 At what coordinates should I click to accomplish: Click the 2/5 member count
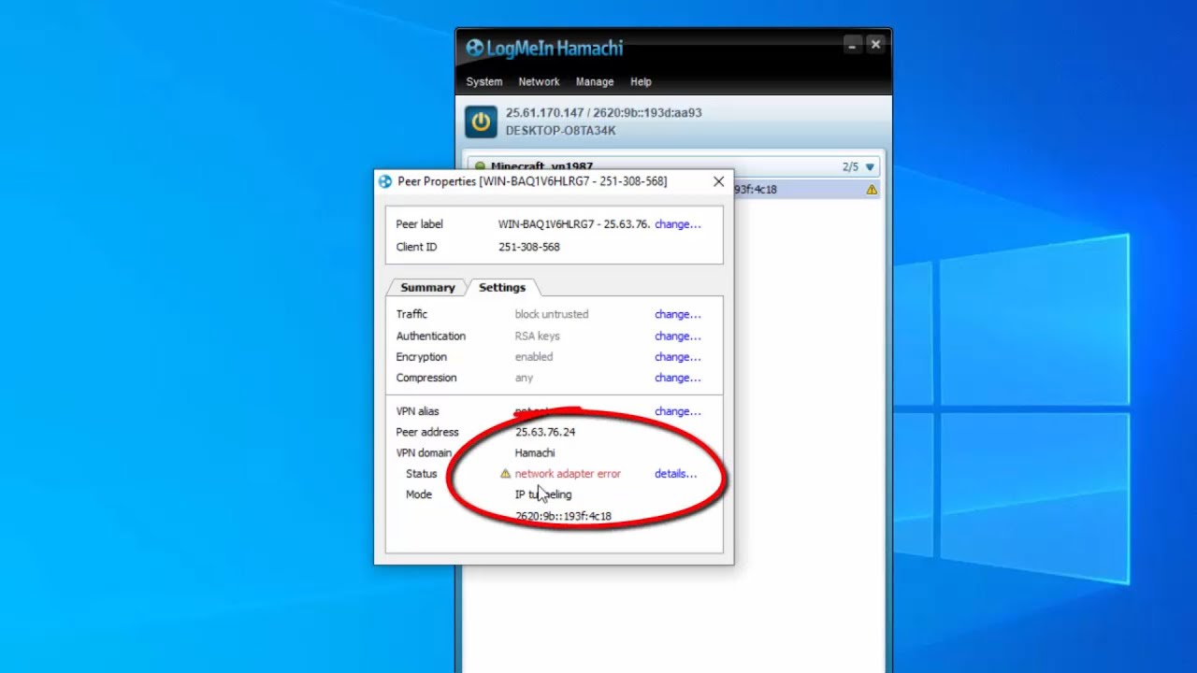pyautogui.click(x=850, y=167)
